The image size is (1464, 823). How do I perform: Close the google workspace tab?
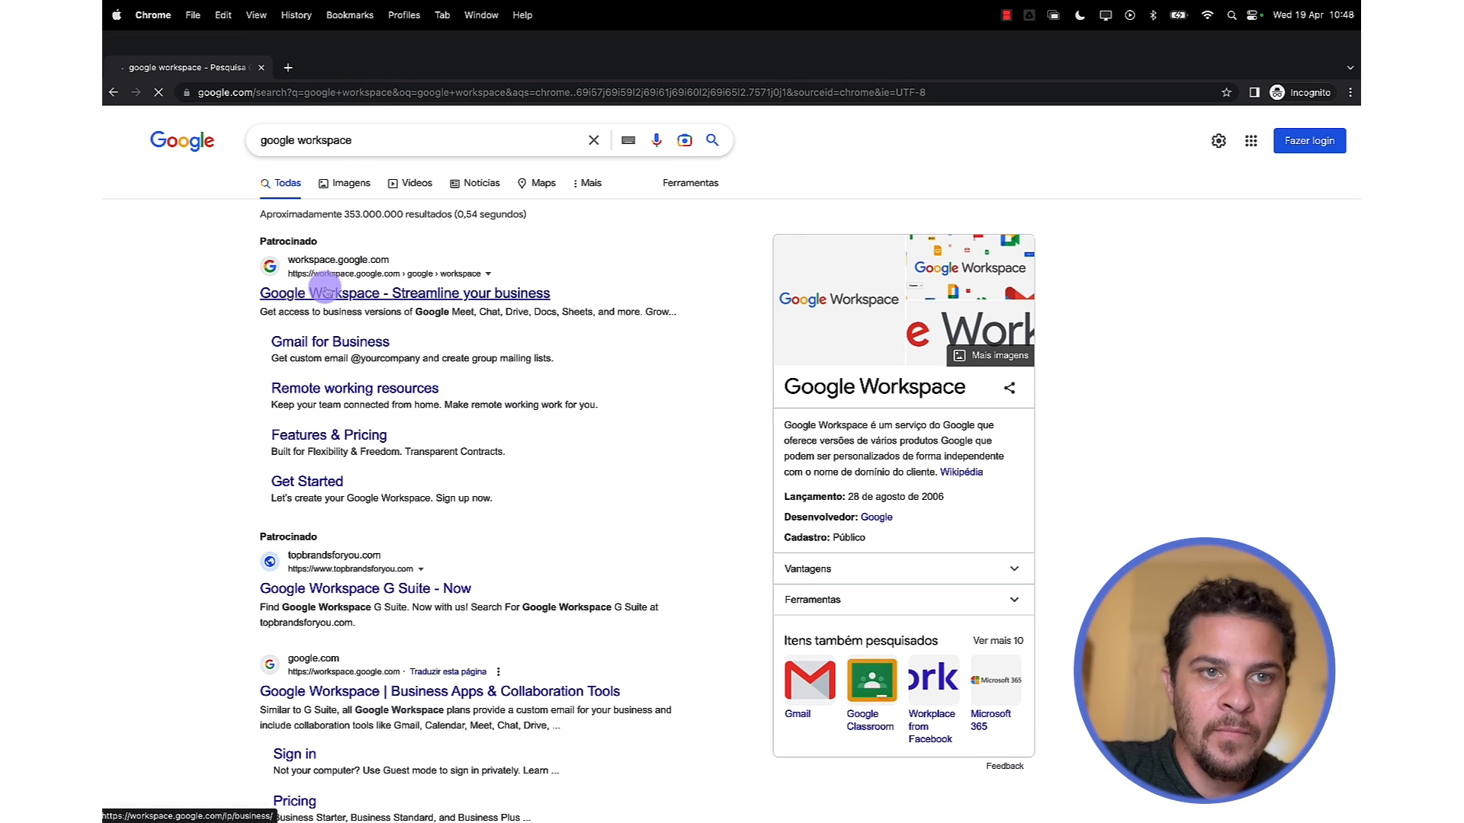point(262,68)
